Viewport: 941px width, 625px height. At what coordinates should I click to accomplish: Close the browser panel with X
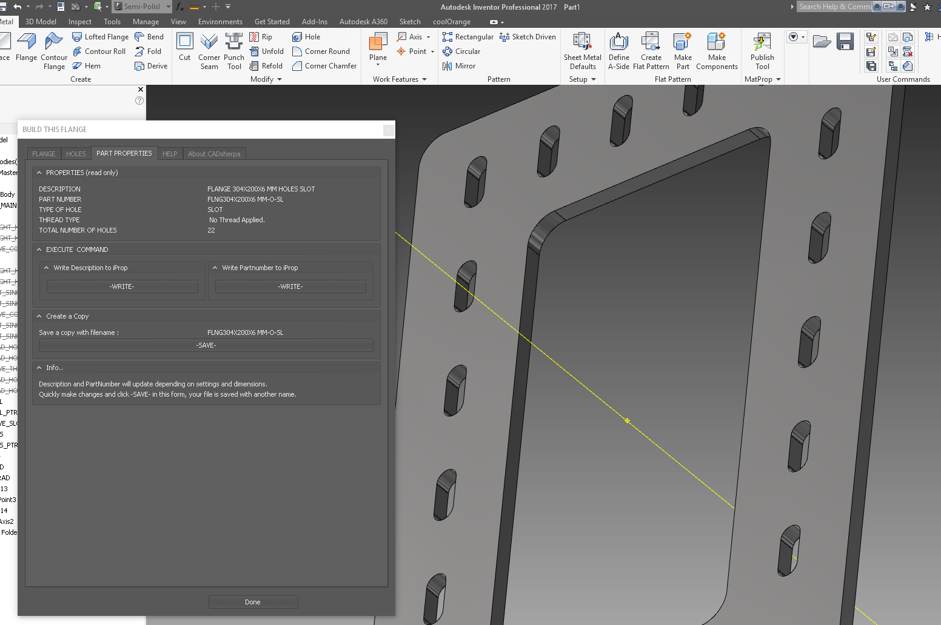[x=141, y=89]
